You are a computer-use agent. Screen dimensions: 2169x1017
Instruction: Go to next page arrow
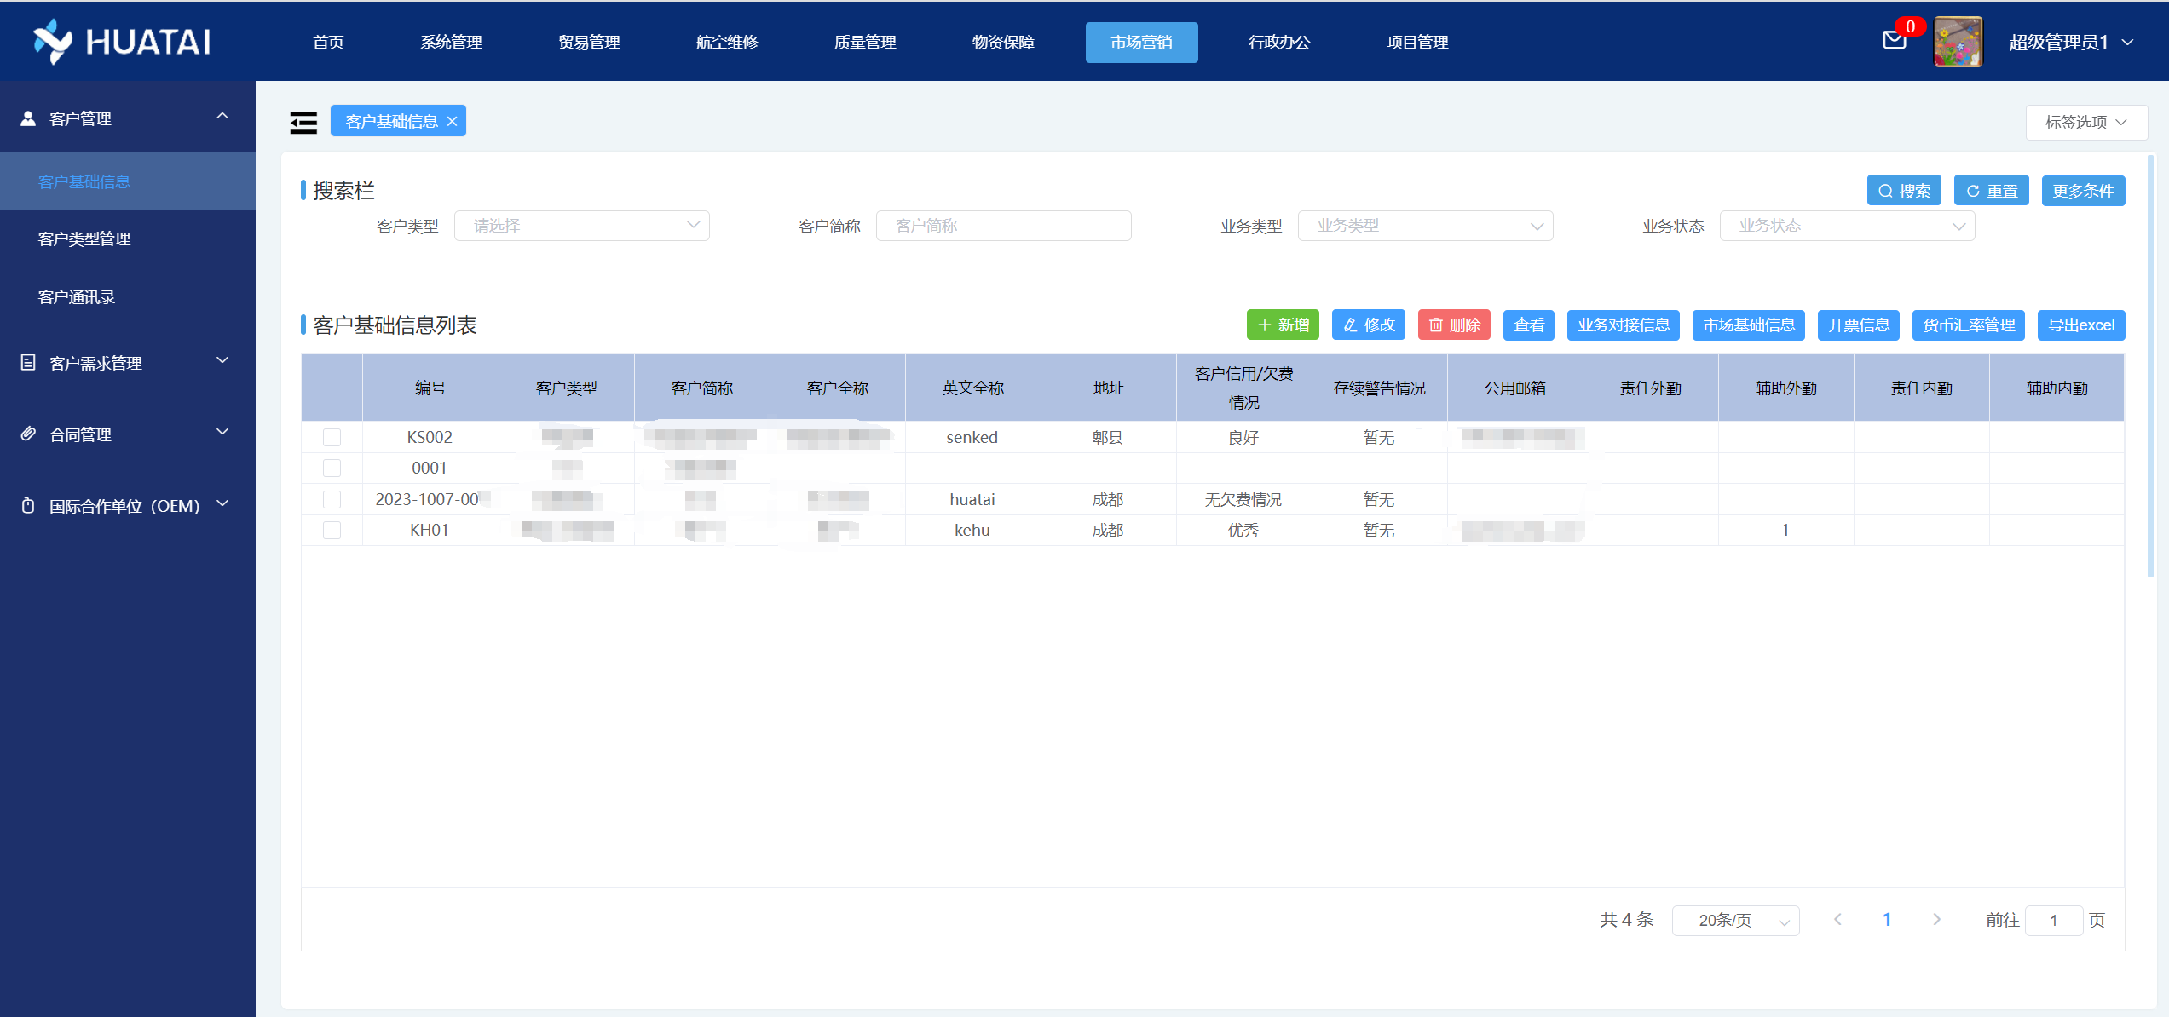(1936, 920)
